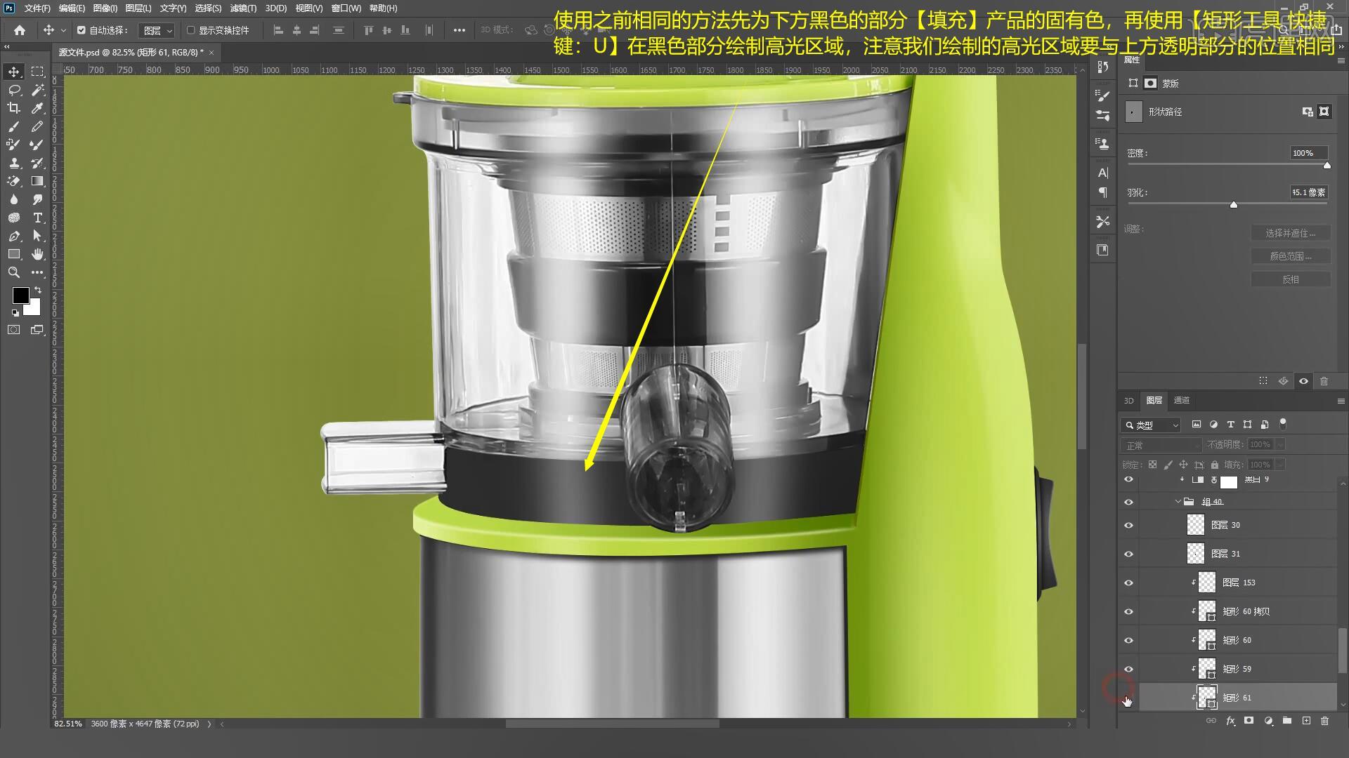Open the 类型 layer filter dropdown
The image size is (1349, 758).
coord(1151,425)
